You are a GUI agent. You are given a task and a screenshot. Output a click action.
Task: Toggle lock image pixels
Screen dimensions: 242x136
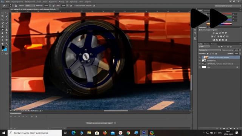coord(211,54)
